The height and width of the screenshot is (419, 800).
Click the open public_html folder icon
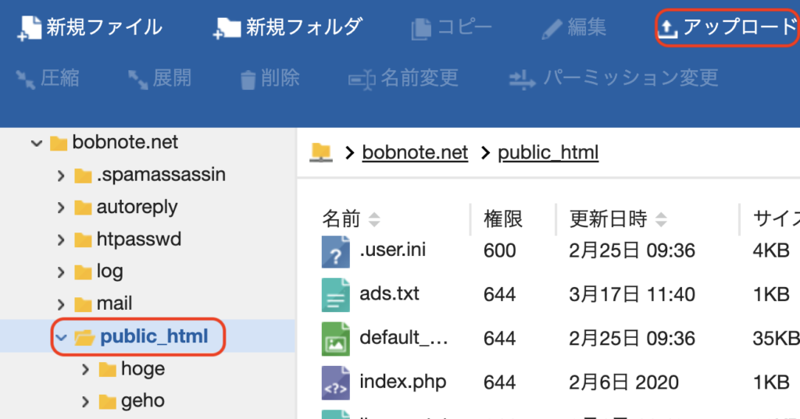click(84, 337)
